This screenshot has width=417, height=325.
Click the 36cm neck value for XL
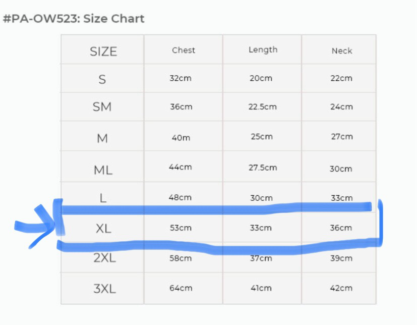(341, 228)
